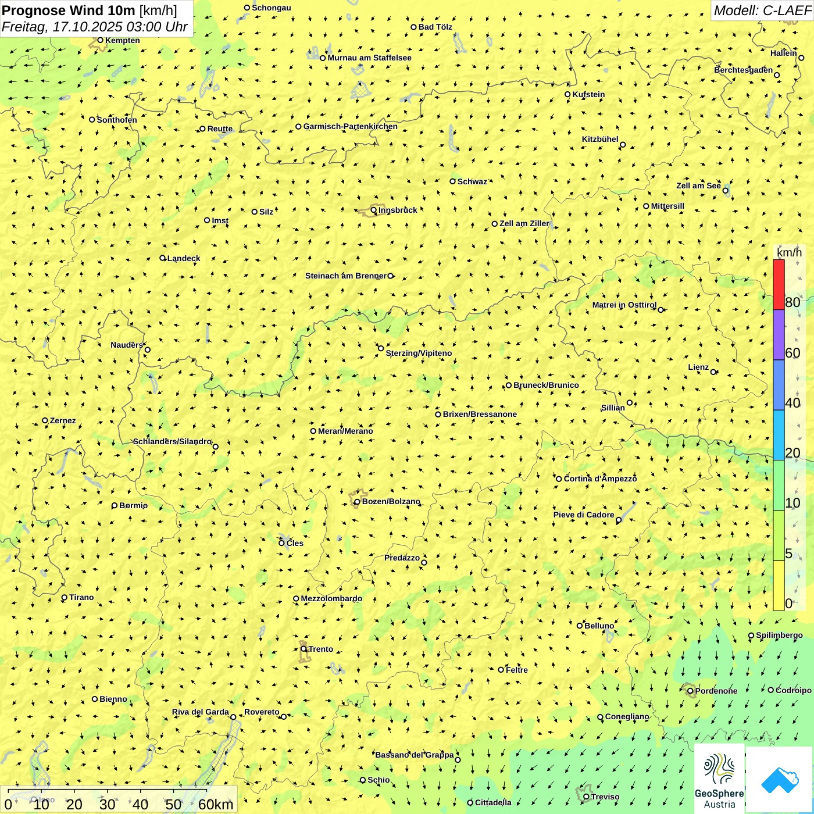Click the 'Meran/Merano' label
This screenshot has height=814, width=814.
(345, 431)
